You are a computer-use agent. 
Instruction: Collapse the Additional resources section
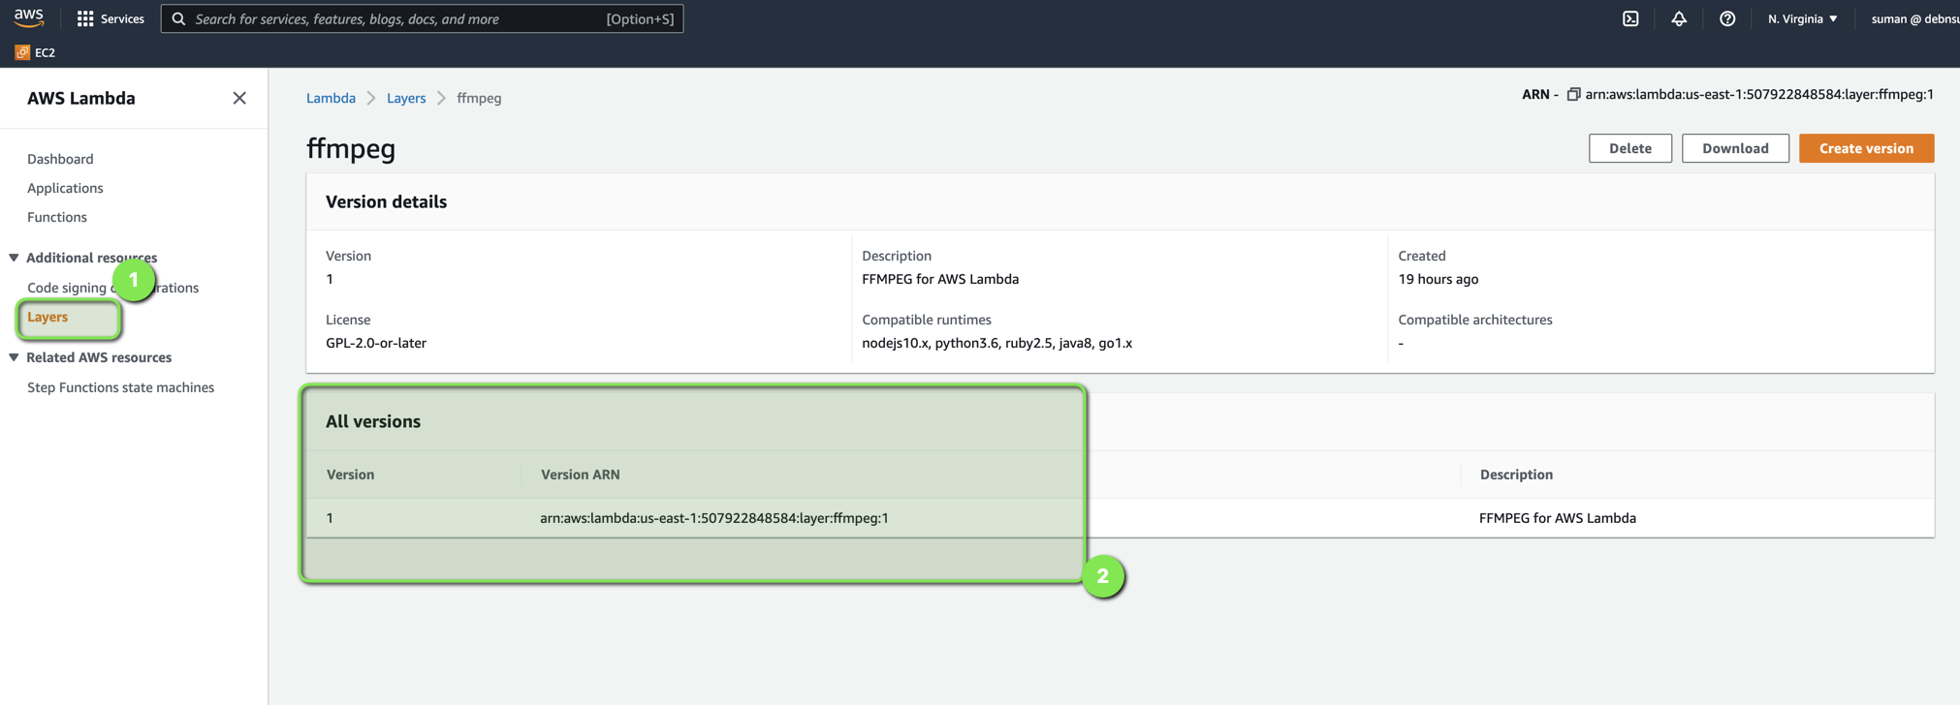point(14,258)
